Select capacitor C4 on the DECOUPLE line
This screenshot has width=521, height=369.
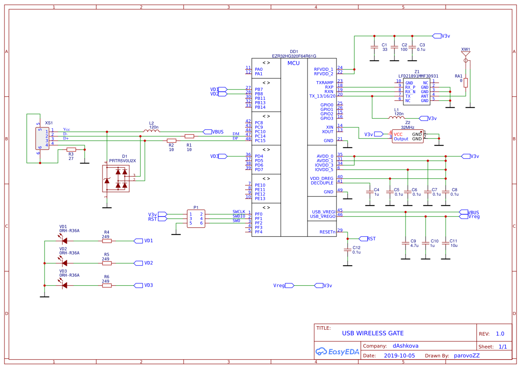pyautogui.click(x=370, y=192)
